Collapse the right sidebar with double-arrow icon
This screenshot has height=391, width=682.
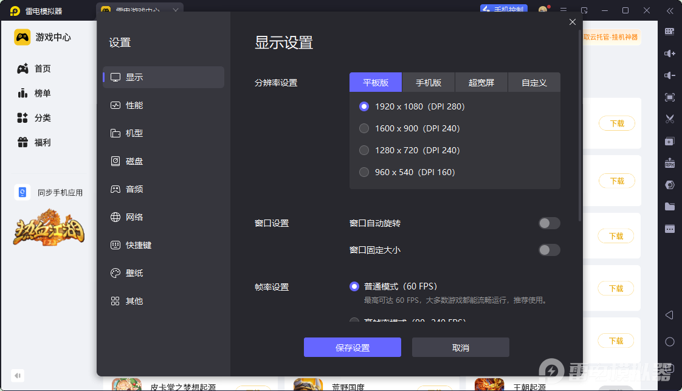(670, 10)
